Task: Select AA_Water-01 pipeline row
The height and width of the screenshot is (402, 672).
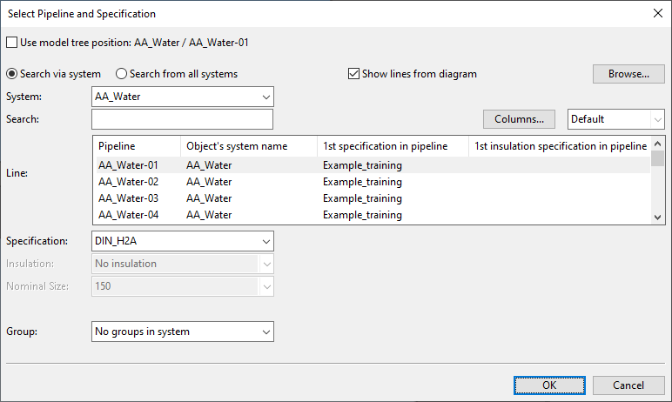Action: (128, 165)
